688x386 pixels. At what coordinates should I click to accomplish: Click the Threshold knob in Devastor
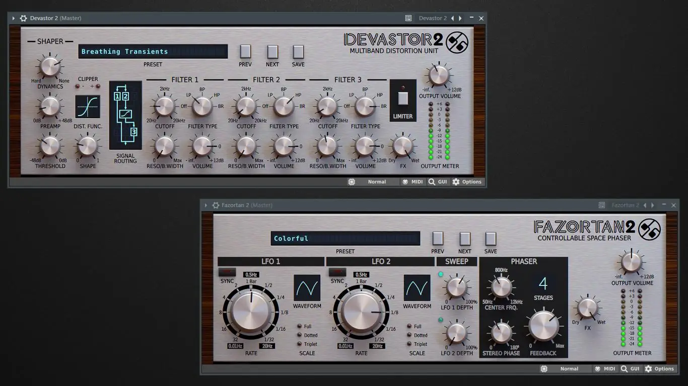[x=50, y=146]
